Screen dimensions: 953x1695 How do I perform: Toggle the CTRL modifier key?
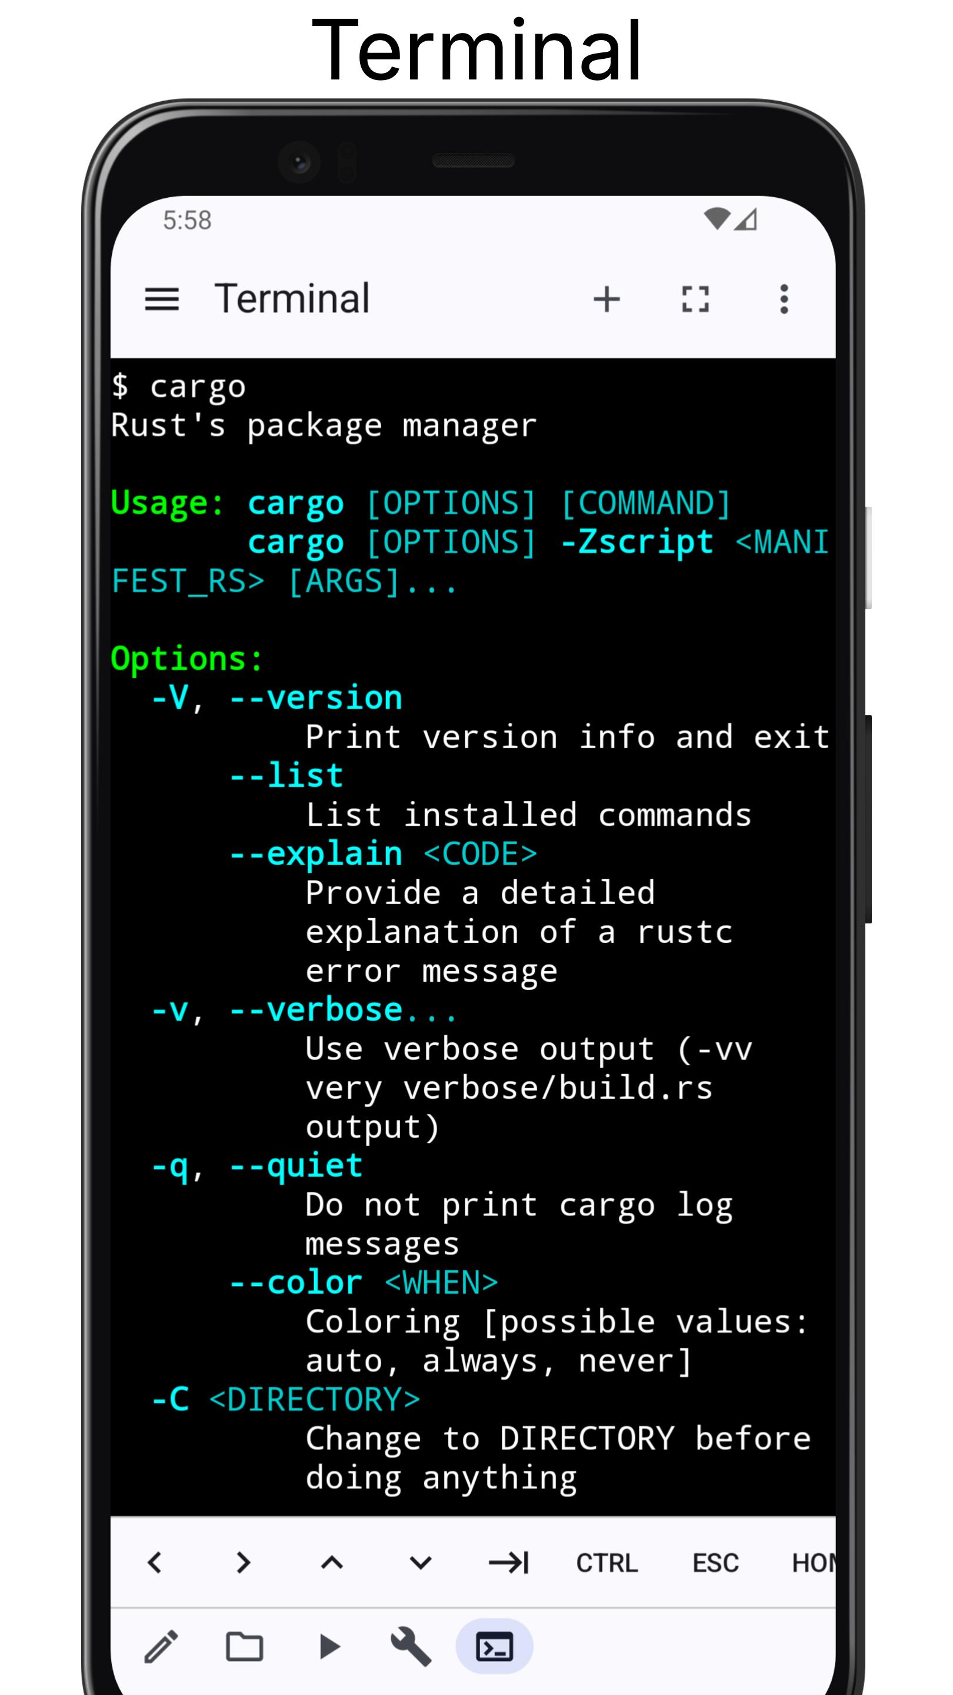[x=607, y=1563]
